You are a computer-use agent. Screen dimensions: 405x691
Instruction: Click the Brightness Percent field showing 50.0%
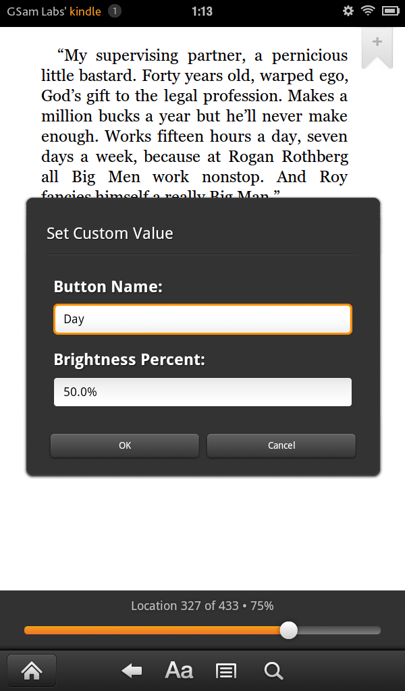(202, 392)
